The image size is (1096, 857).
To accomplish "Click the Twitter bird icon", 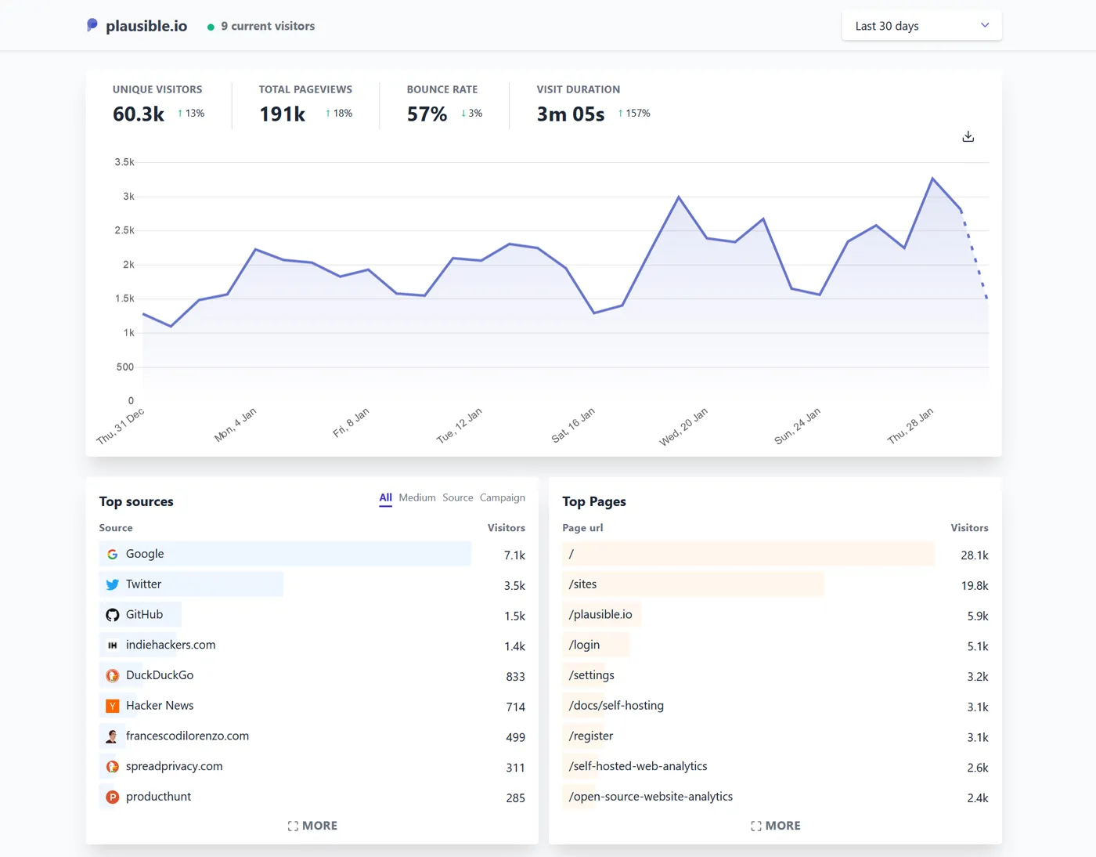I will point(113,584).
